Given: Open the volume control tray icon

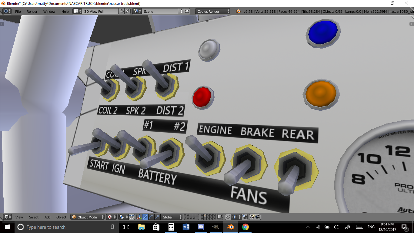Looking at the screenshot, I should 336,227.
